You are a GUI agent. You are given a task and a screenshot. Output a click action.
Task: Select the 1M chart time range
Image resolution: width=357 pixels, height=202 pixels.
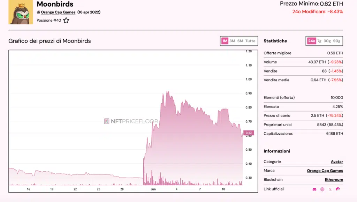[225, 41]
